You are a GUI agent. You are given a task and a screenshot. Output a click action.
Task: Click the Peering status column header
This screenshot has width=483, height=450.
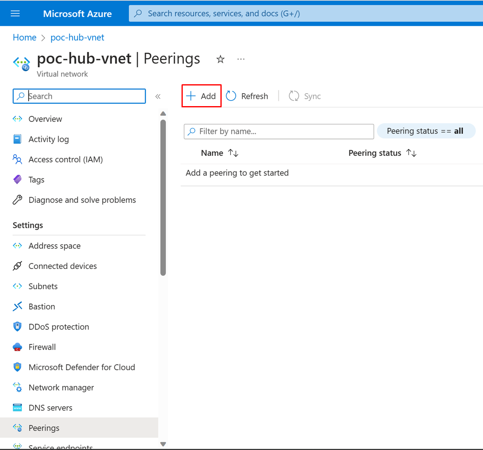(374, 153)
